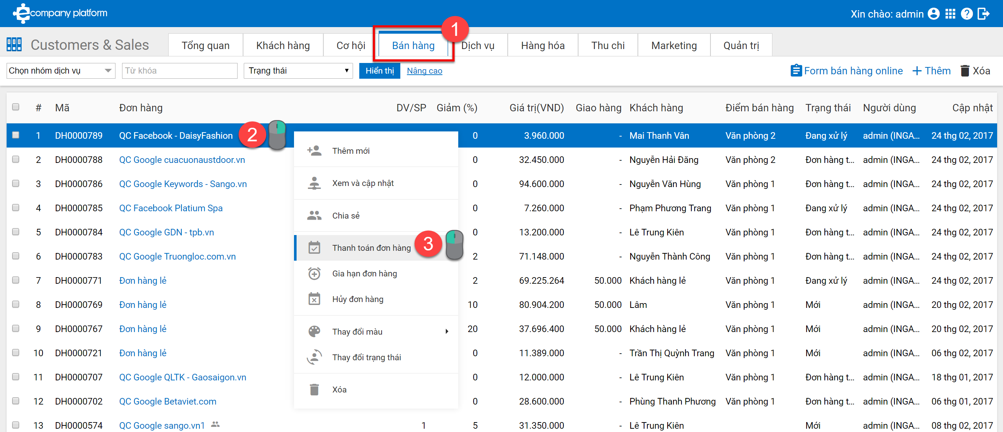Click the logout icon
This screenshot has height=432, width=1003.
click(x=984, y=14)
